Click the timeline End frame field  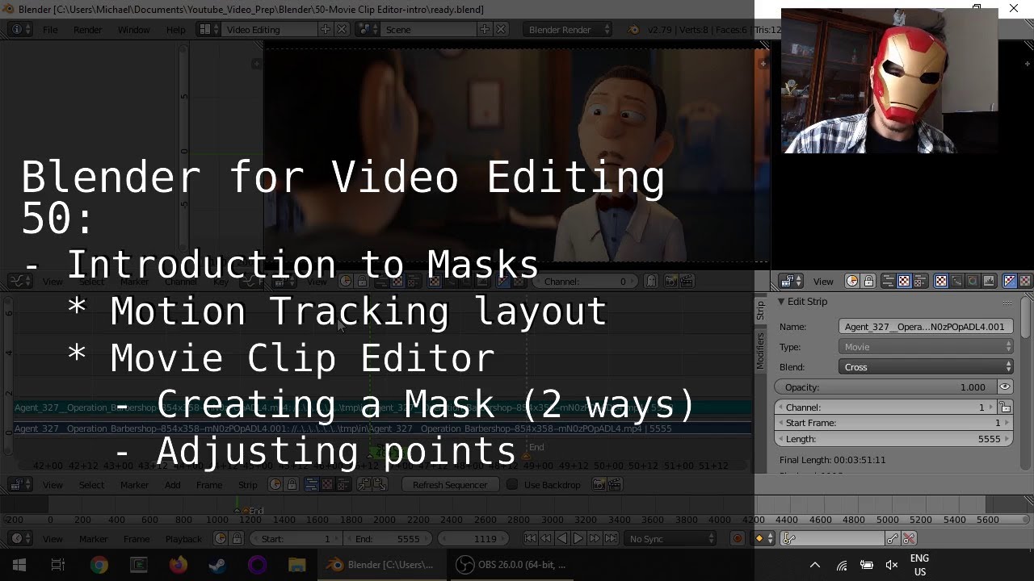[387, 539]
